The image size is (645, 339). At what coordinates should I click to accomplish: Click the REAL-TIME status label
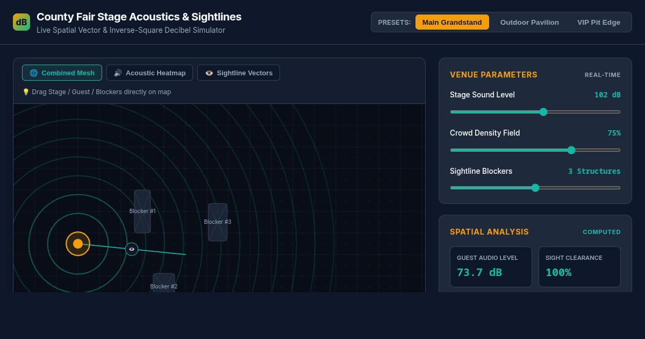click(x=603, y=75)
